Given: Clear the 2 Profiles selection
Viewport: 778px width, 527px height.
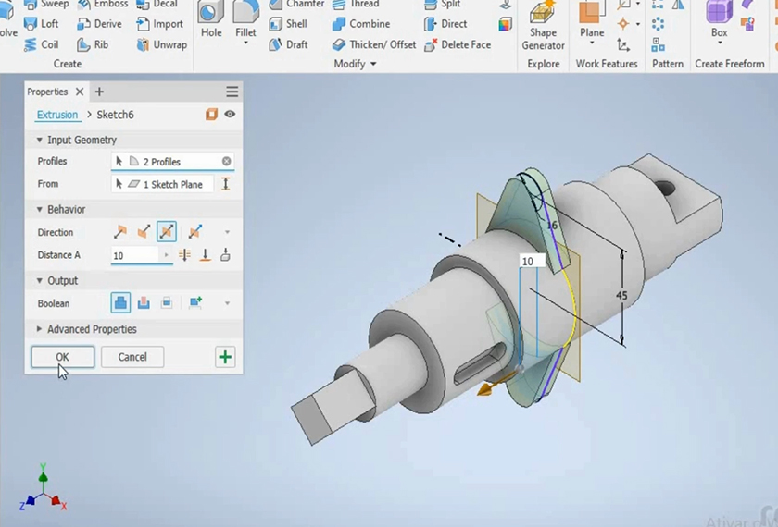Looking at the screenshot, I should (x=226, y=162).
